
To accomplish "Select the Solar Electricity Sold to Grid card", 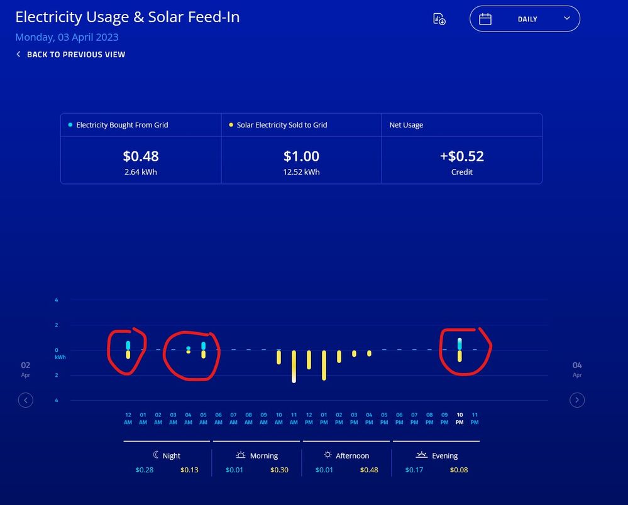I will click(x=301, y=148).
